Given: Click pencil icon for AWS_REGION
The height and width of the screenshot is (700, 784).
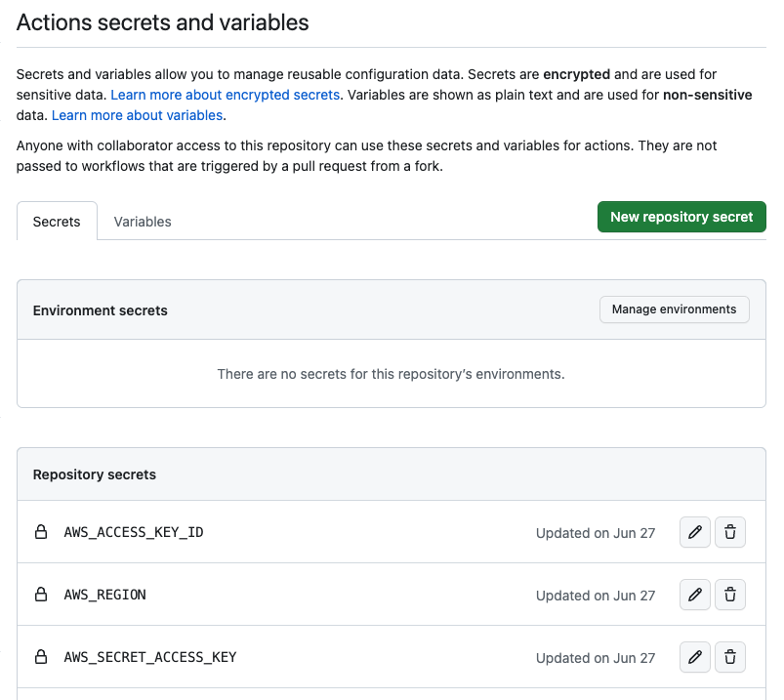Looking at the screenshot, I should click(694, 596).
